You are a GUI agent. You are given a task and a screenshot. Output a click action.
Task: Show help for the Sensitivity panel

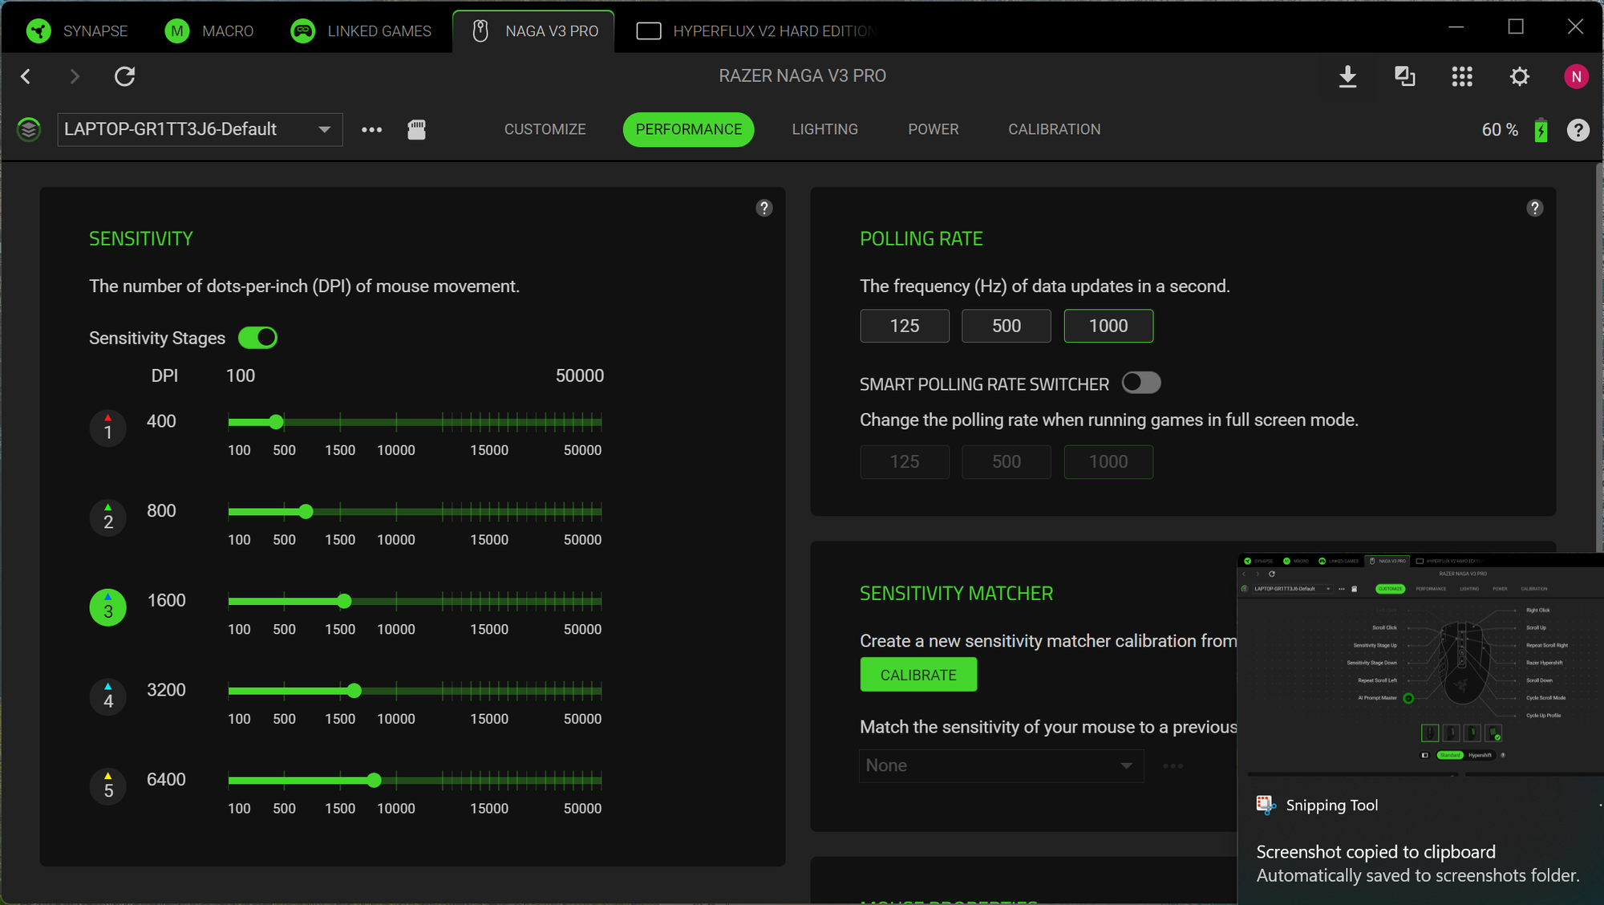pyautogui.click(x=764, y=208)
